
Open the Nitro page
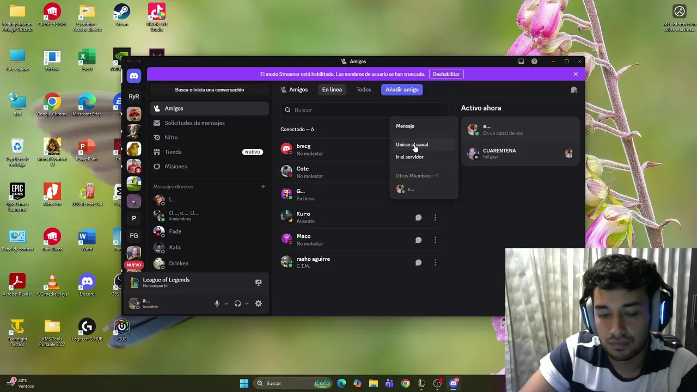(209, 137)
